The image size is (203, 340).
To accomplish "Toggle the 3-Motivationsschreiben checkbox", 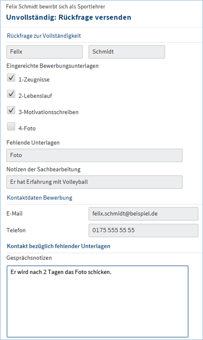I will tap(11, 111).
